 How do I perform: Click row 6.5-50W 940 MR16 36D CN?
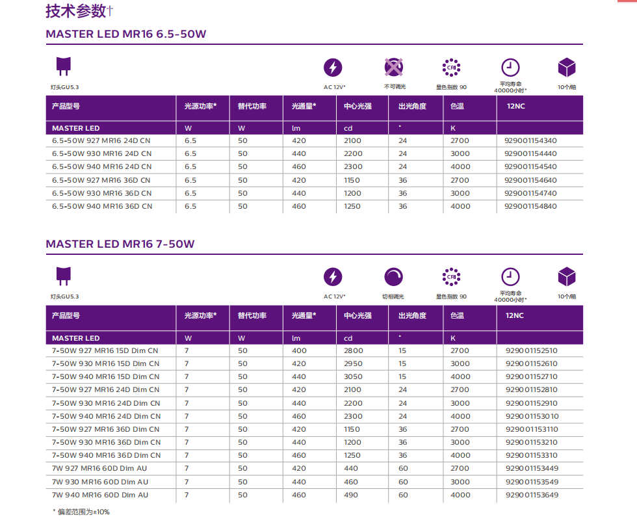tap(315, 206)
